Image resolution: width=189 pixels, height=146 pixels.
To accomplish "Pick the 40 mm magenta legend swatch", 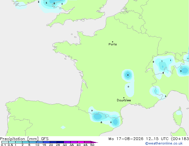I will pyautogui.click(x=81, y=142).
